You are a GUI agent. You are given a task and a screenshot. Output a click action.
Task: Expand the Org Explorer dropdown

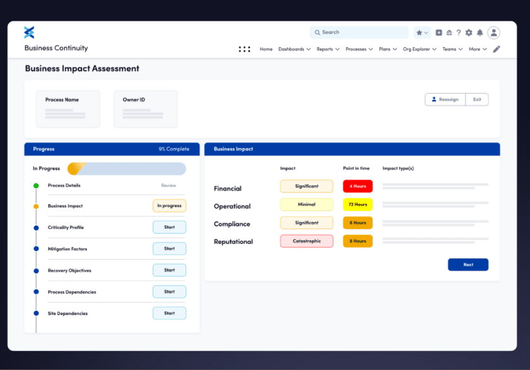tap(419, 49)
